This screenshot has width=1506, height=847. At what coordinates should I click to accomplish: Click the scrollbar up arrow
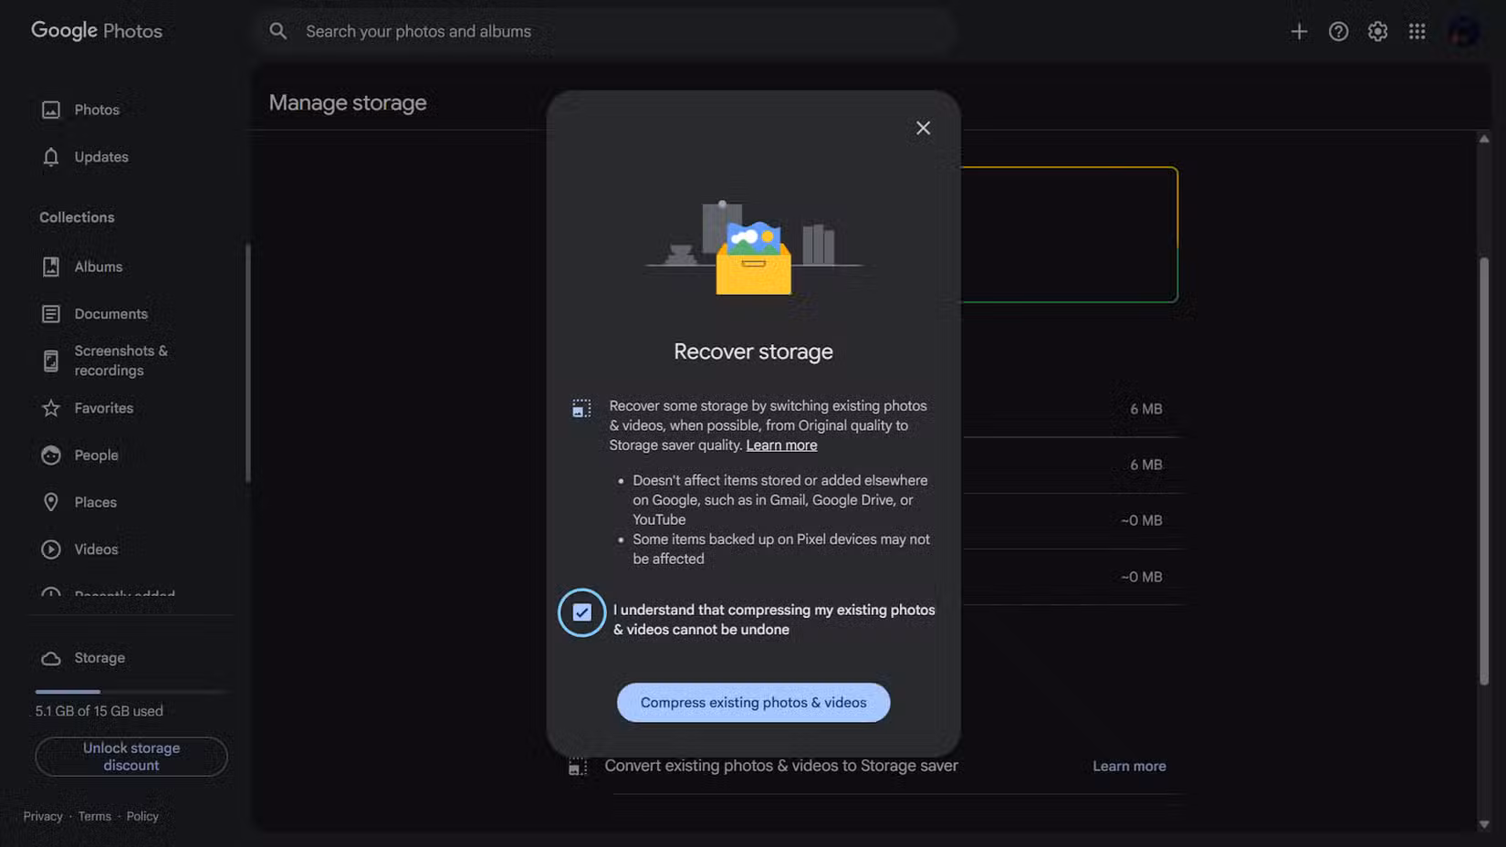point(1484,140)
